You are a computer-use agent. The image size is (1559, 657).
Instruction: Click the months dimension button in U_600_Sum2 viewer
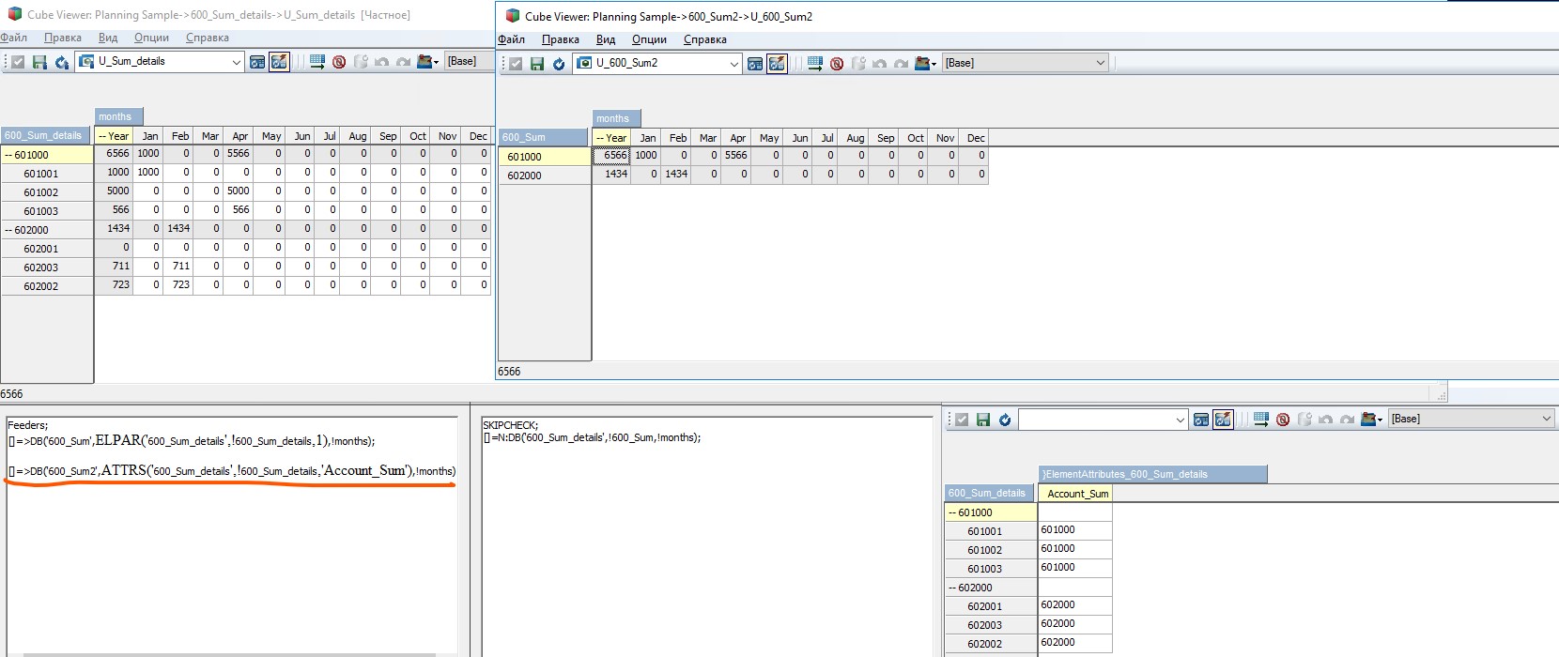pos(614,118)
